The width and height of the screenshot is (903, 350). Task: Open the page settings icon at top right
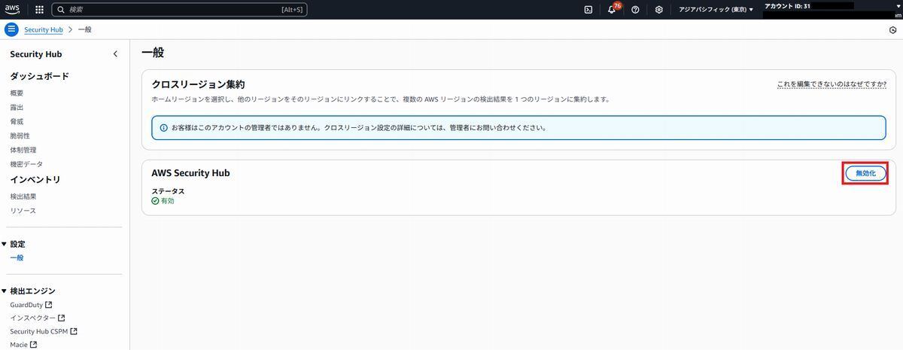892,30
